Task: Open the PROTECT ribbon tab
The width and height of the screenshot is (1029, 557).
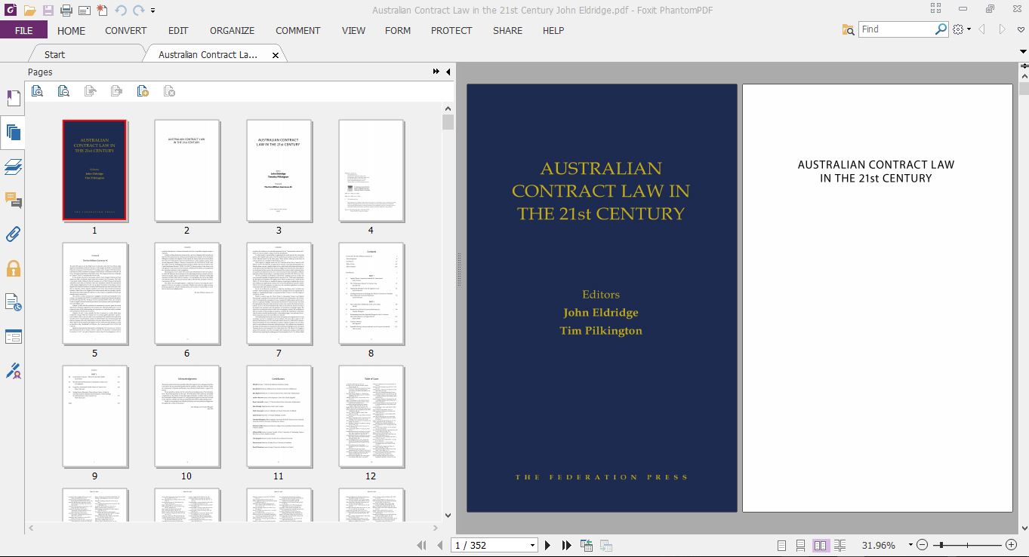Action: tap(451, 31)
